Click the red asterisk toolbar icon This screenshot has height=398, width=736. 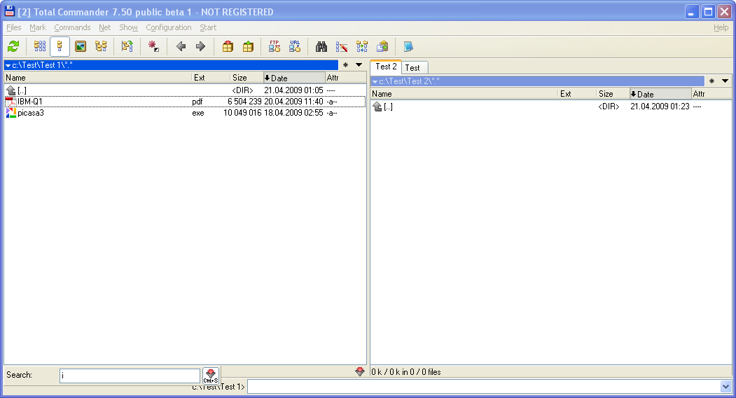click(x=153, y=46)
